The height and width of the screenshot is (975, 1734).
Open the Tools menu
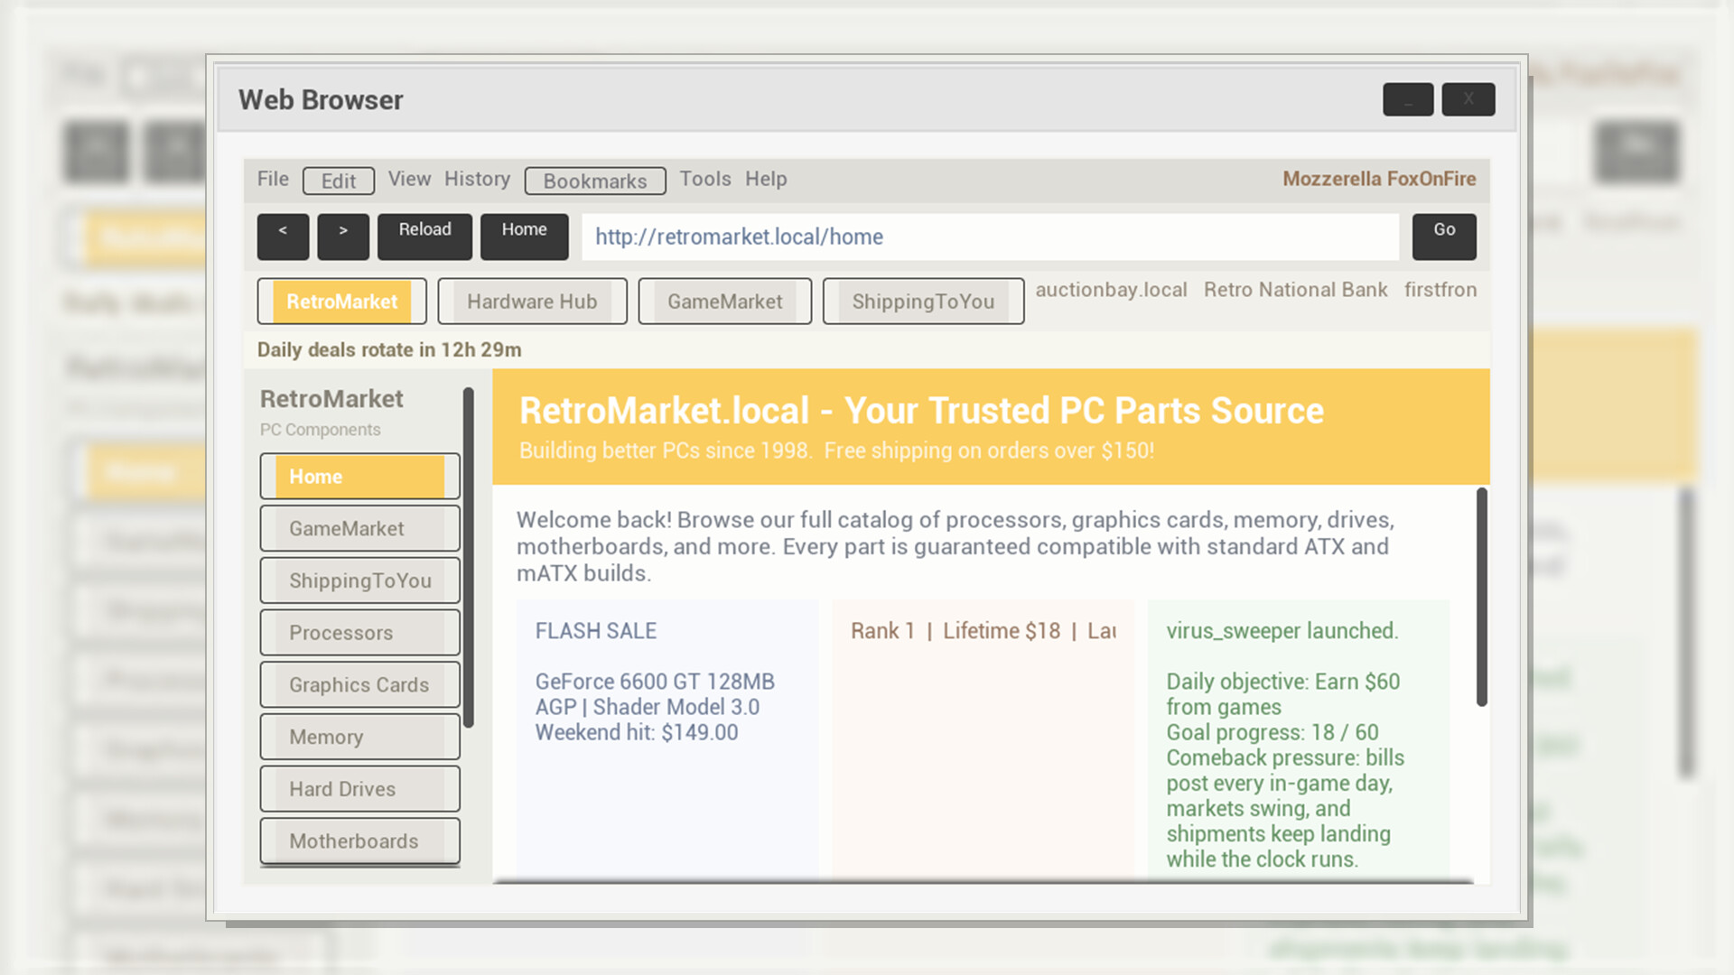[705, 179]
